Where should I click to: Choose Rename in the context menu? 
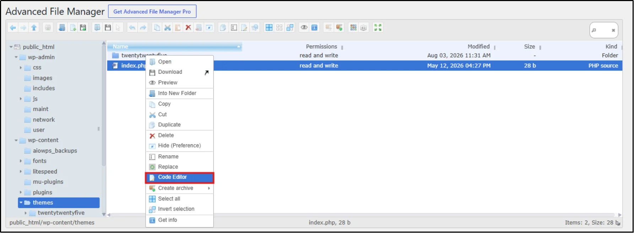pyautogui.click(x=179, y=157)
